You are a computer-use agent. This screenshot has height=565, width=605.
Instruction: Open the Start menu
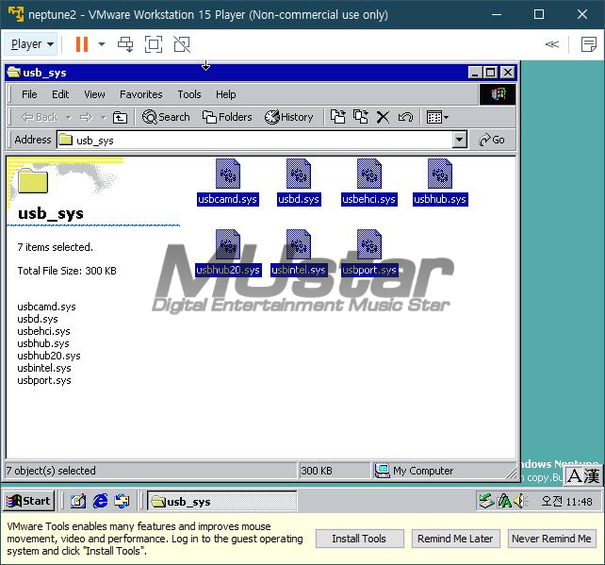coord(29,501)
